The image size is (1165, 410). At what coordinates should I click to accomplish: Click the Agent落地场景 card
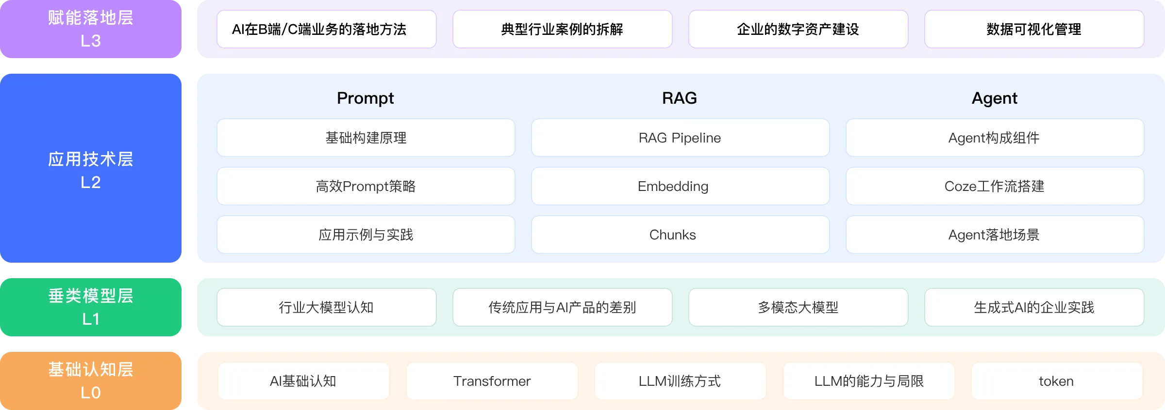point(995,235)
